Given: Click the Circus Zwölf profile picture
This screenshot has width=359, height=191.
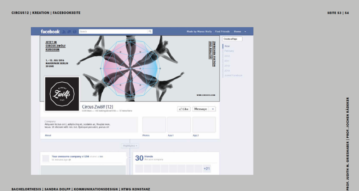Looking at the screenshot, I should (61, 94).
